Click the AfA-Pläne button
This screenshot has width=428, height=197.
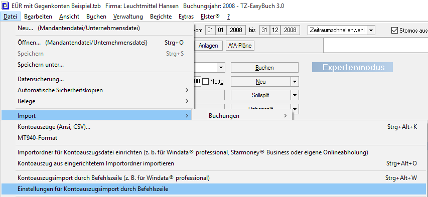pyautogui.click(x=240, y=46)
